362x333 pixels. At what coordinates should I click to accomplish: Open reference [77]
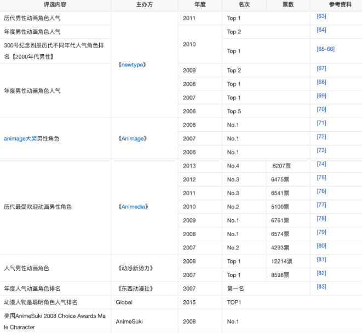pos(321,205)
